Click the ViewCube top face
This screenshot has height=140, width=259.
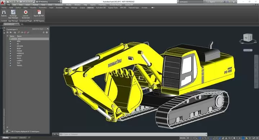(x=246, y=38)
